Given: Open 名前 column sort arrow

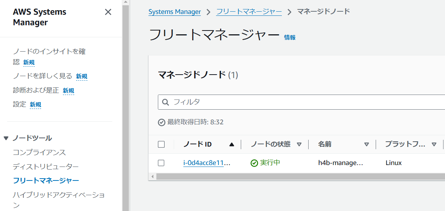Looking at the screenshot, I should [x=366, y=144].
